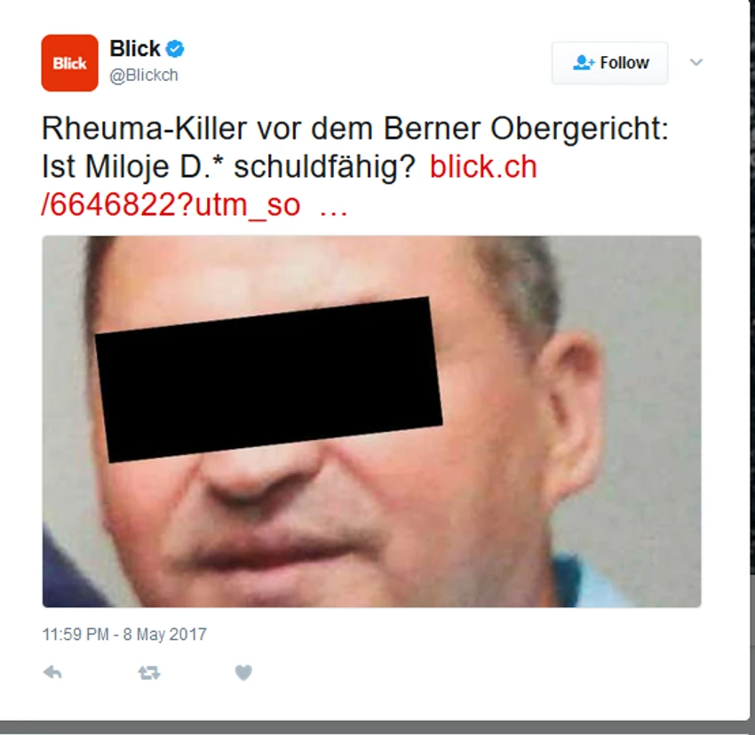This screenshot has width=755, height=735.
Task: Click the black censor bar in photo
Action: [268, 379]
